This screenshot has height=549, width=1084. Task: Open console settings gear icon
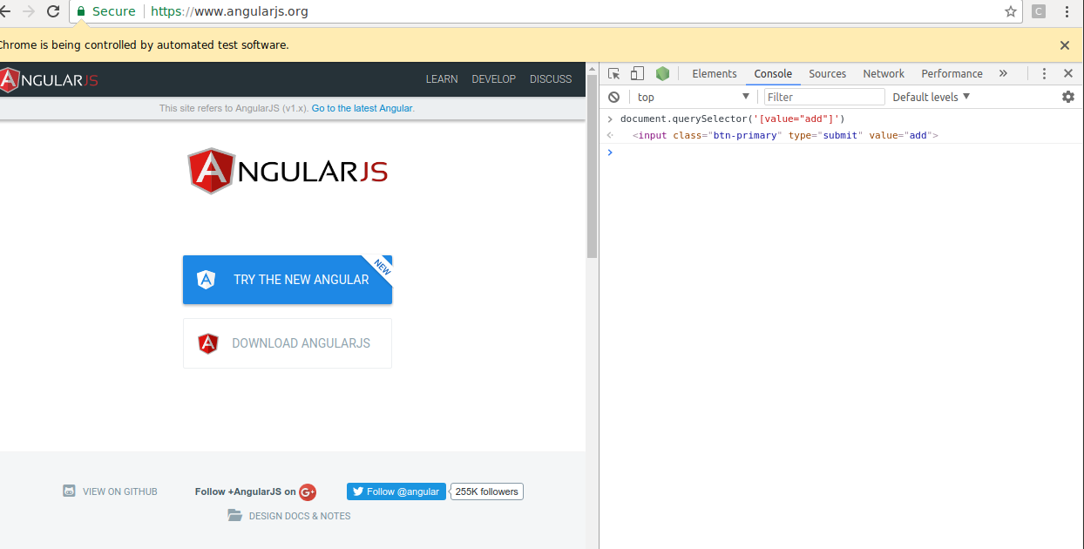tap(1068, 97)
